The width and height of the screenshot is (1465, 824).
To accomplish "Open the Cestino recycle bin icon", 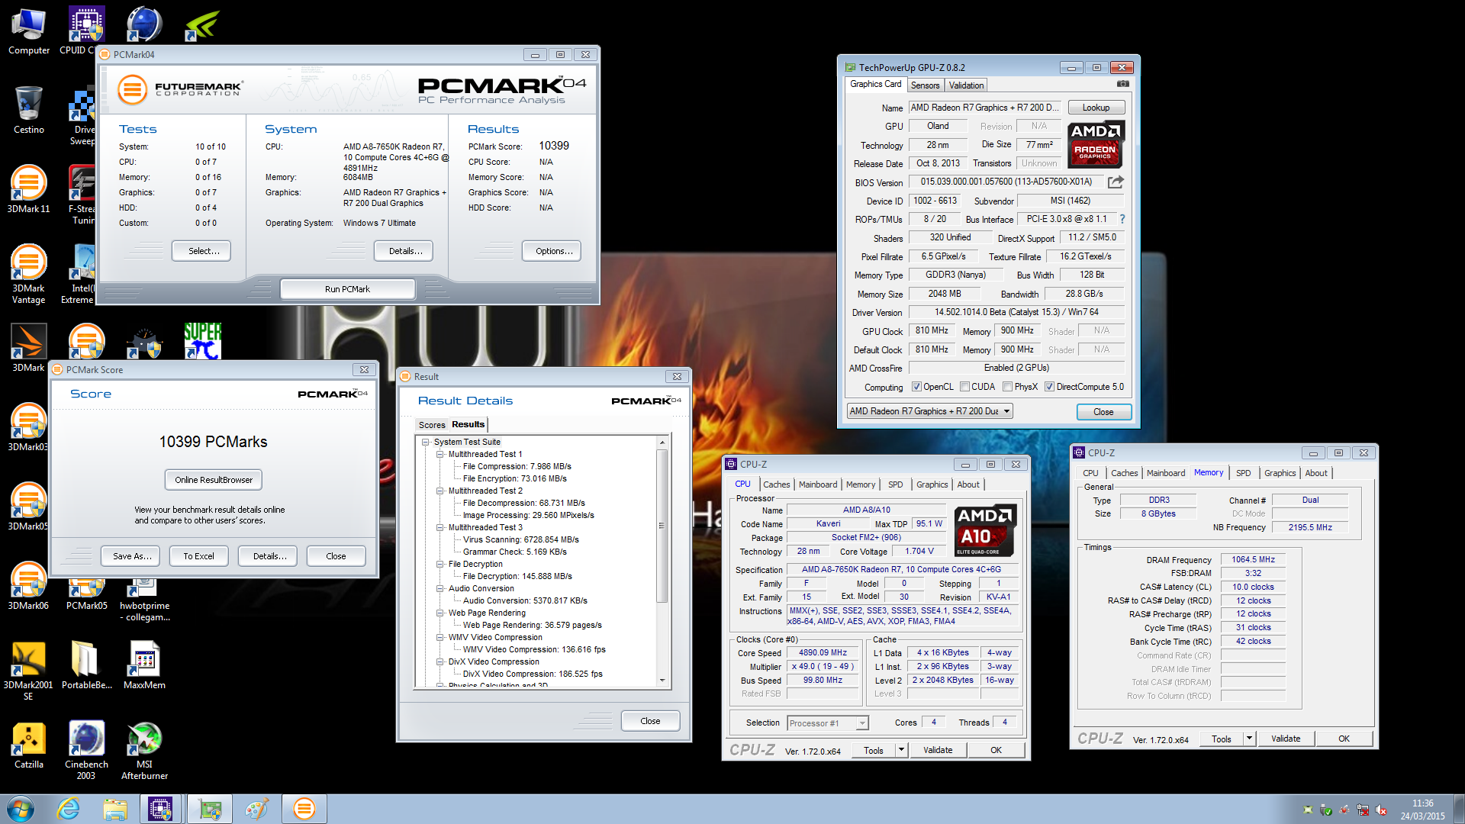I will click(x=28, y=109).
